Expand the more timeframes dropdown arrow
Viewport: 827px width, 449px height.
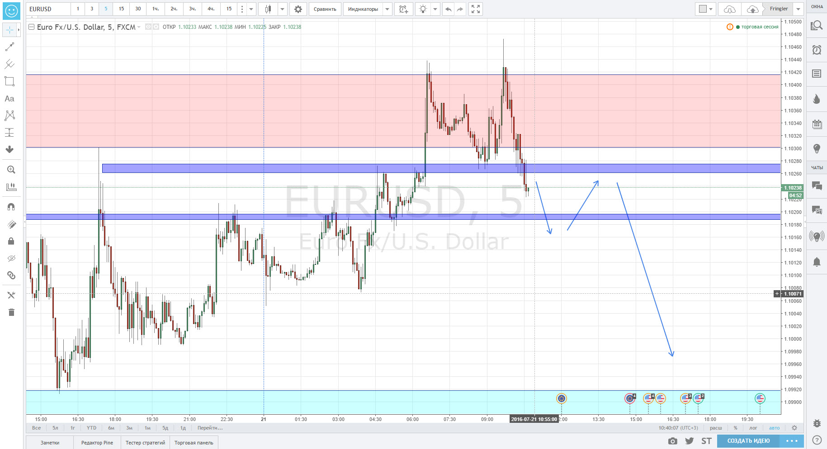pos(251,9)
